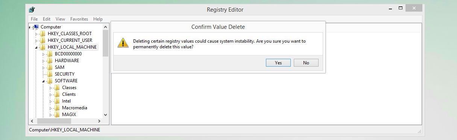Select the SAM label
Image resolution: width=457 pixels, height=140 pixels.
pyautogui.click(x=59, y=67)
